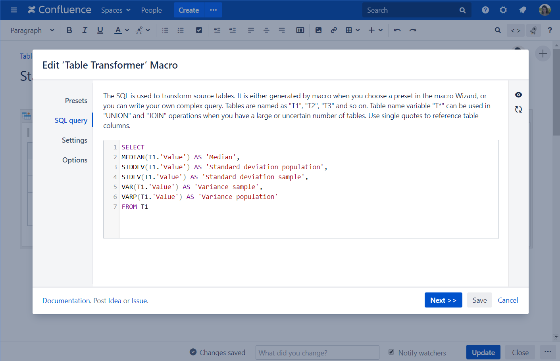Undo the last edit
Image resolution: width=560 pixels, height=361 pixels.
point(397,30)
